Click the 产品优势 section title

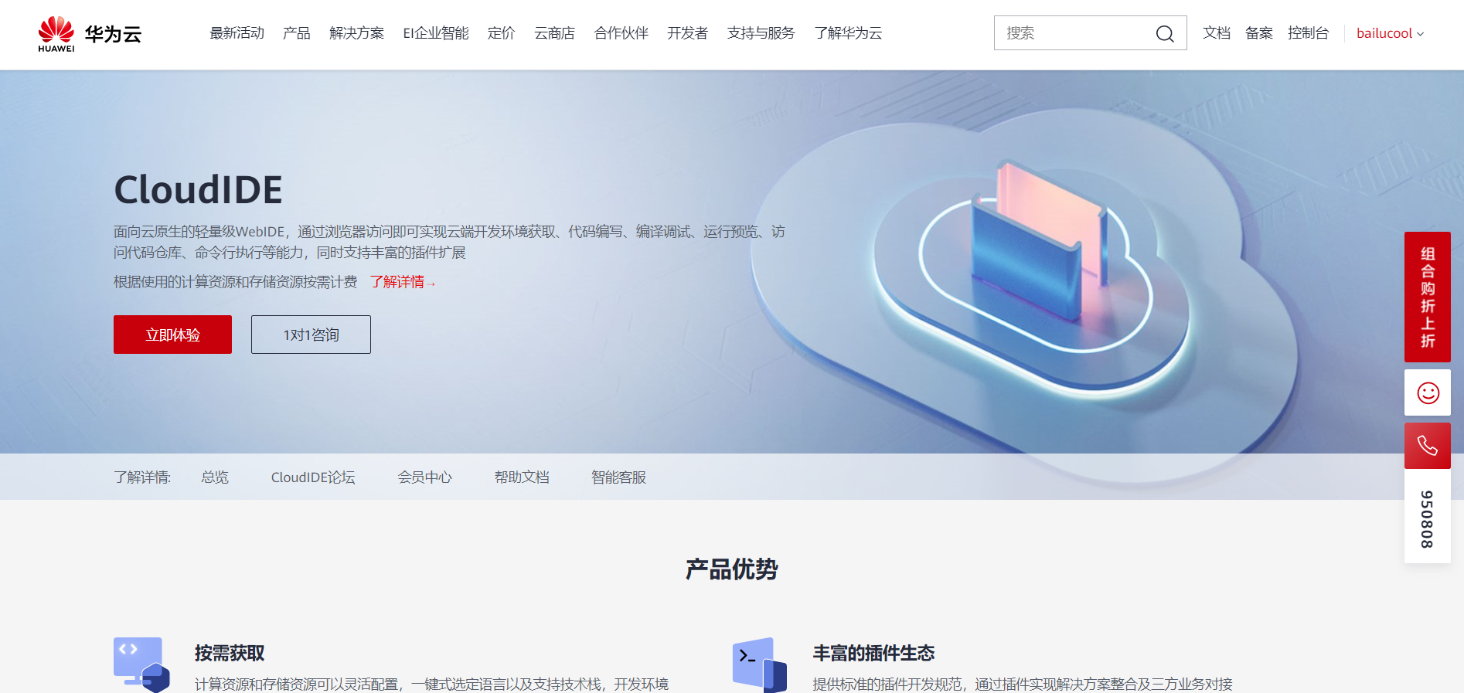pyautogui.click(x=731, y=569)
